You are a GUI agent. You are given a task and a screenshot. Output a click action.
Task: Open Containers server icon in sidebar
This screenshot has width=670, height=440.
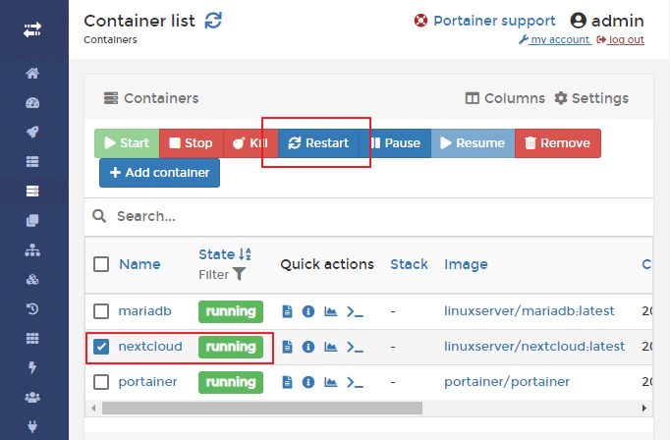(x=32, y=191)
